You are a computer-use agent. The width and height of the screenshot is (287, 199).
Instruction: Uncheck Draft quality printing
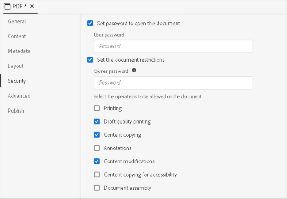[x=97, y=121]
